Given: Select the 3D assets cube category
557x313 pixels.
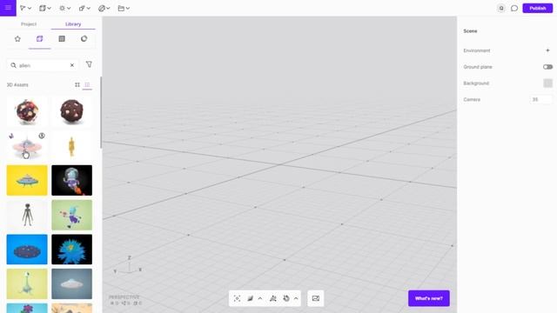Looking at the screenshot, I should click(39, 39).
